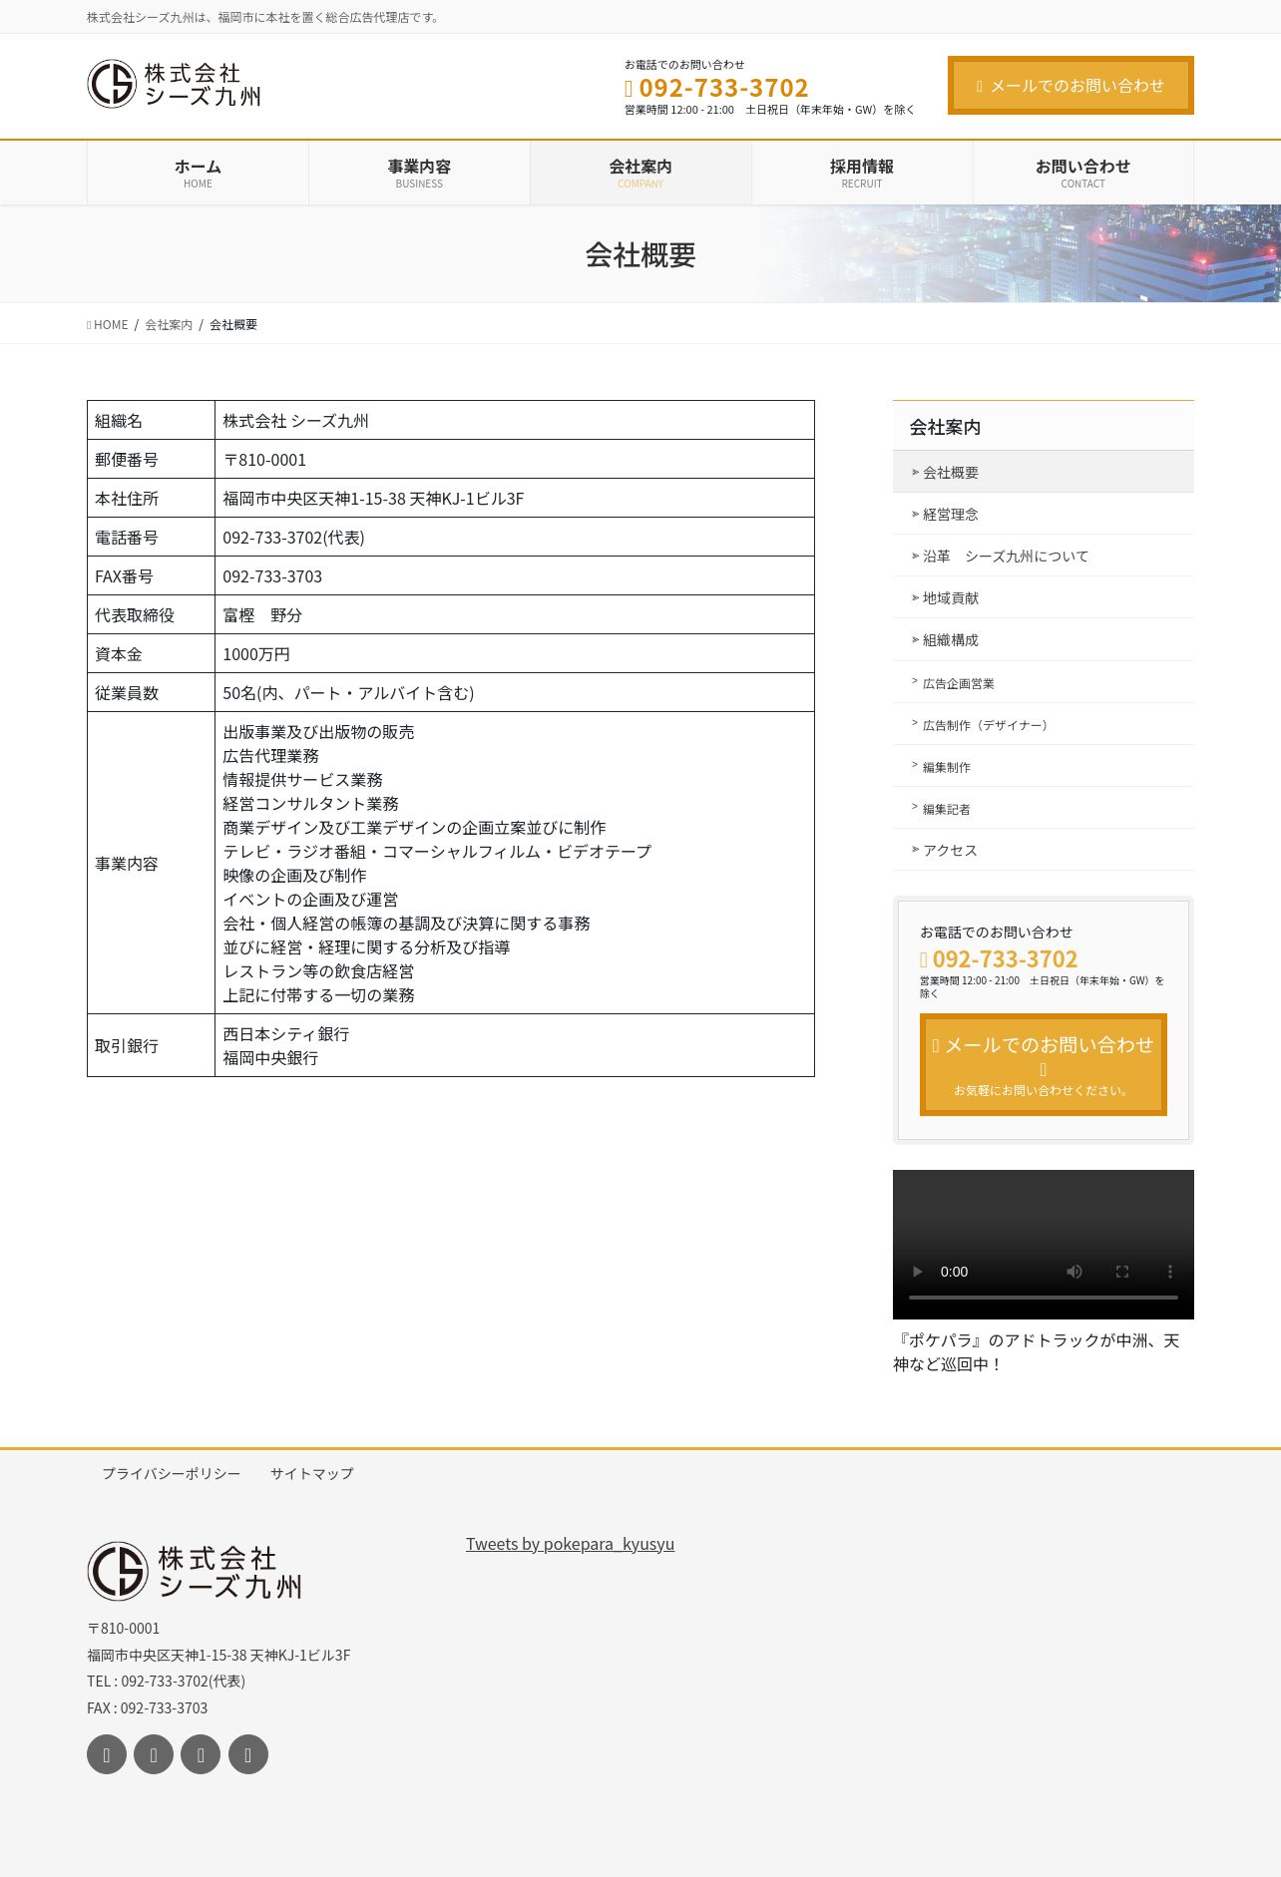Open the プライバシーポリシー footer link
The height and width of the screenshot is (1877, 1281).
click(x=172, y=1473)
